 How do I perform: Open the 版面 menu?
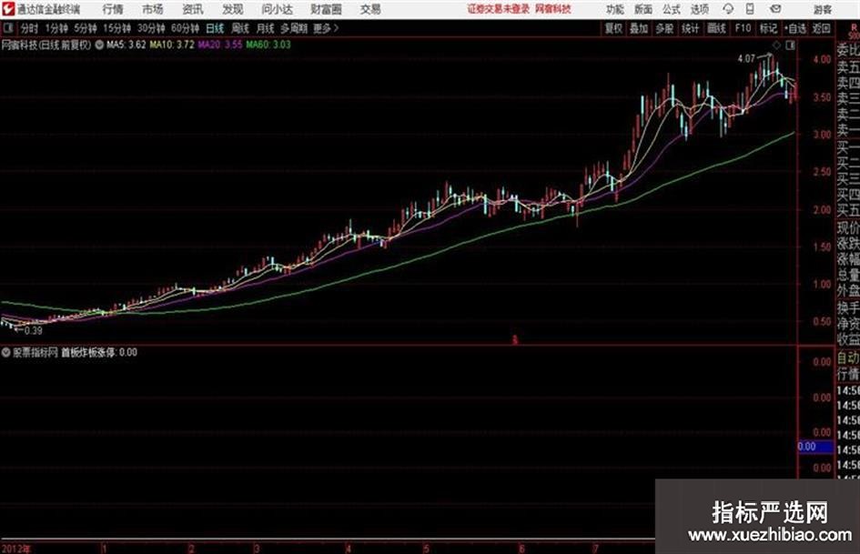642,9
